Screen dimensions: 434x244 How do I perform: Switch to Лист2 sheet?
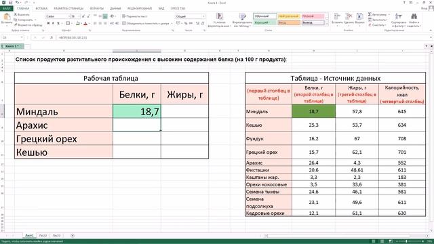[43, 235]
